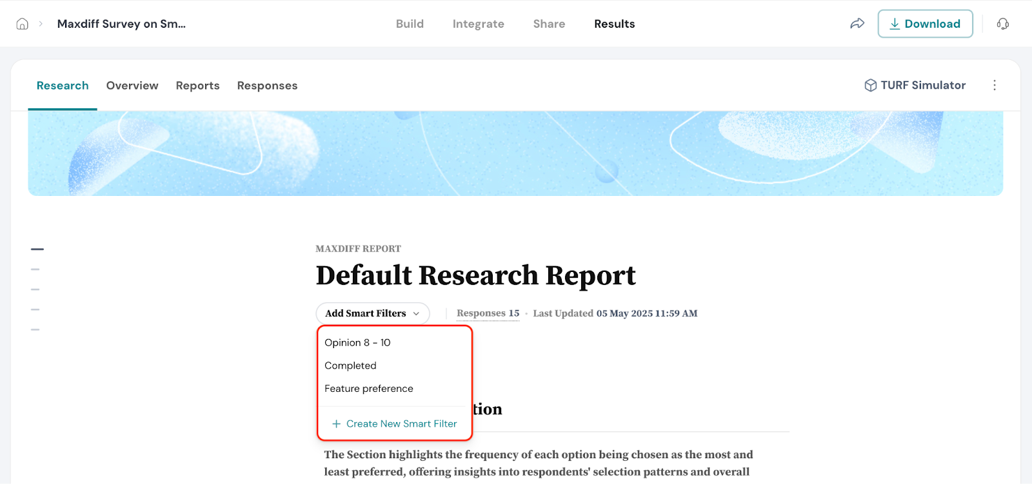Click the Responses 15 link
This screenshot has width=1032, height=484.
point(488,313)
